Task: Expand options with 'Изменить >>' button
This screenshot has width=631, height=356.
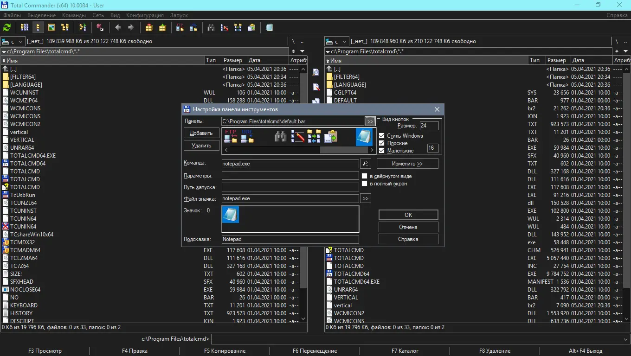Action: [407, 164]
